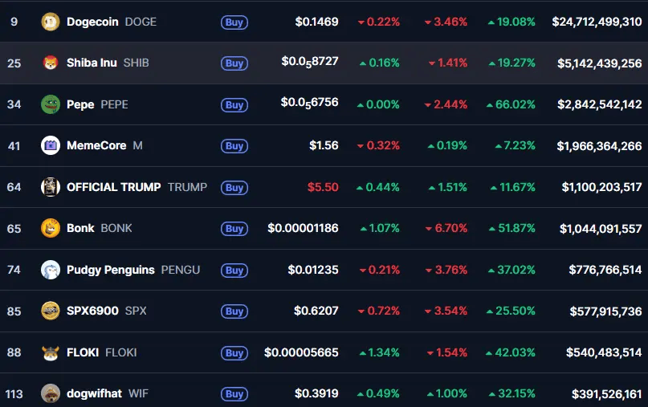
Task: Click the Bonk dog logo icon
Action: click(x=51, y=228)
